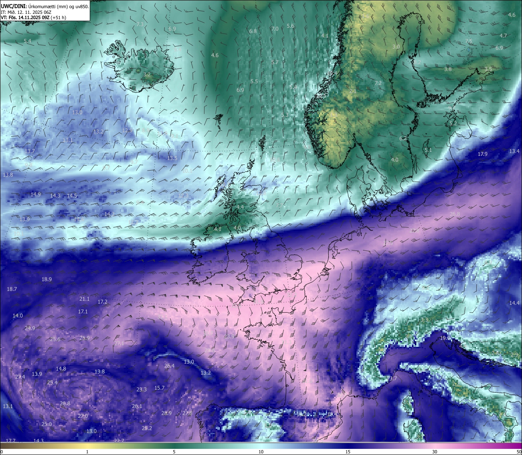Click the 26.4 value on the map
Image resolution: width=522 pixels, height=455 pixels.
(169, 366)
